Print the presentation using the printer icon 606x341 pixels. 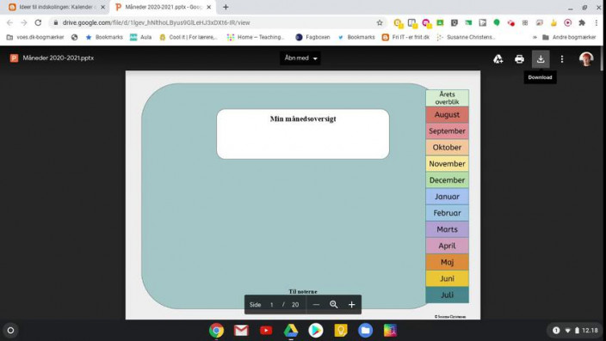pyautogui.click(x=519, y=59)
